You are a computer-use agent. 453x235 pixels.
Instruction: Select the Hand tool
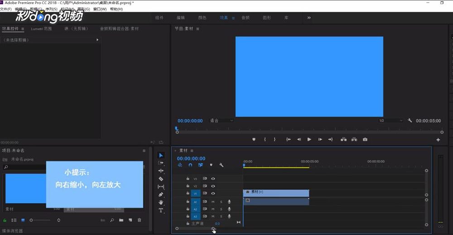tap(161, 202)
